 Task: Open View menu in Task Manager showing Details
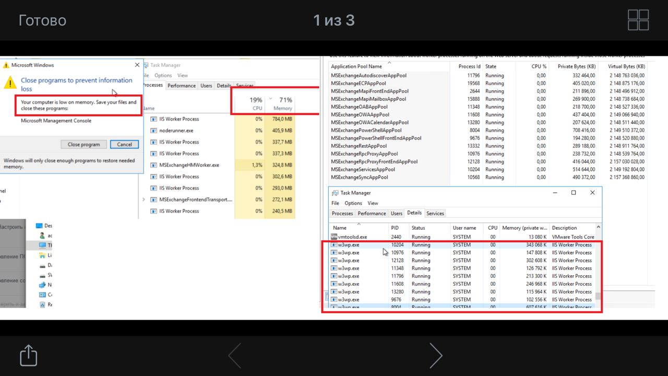click(373, 203)
